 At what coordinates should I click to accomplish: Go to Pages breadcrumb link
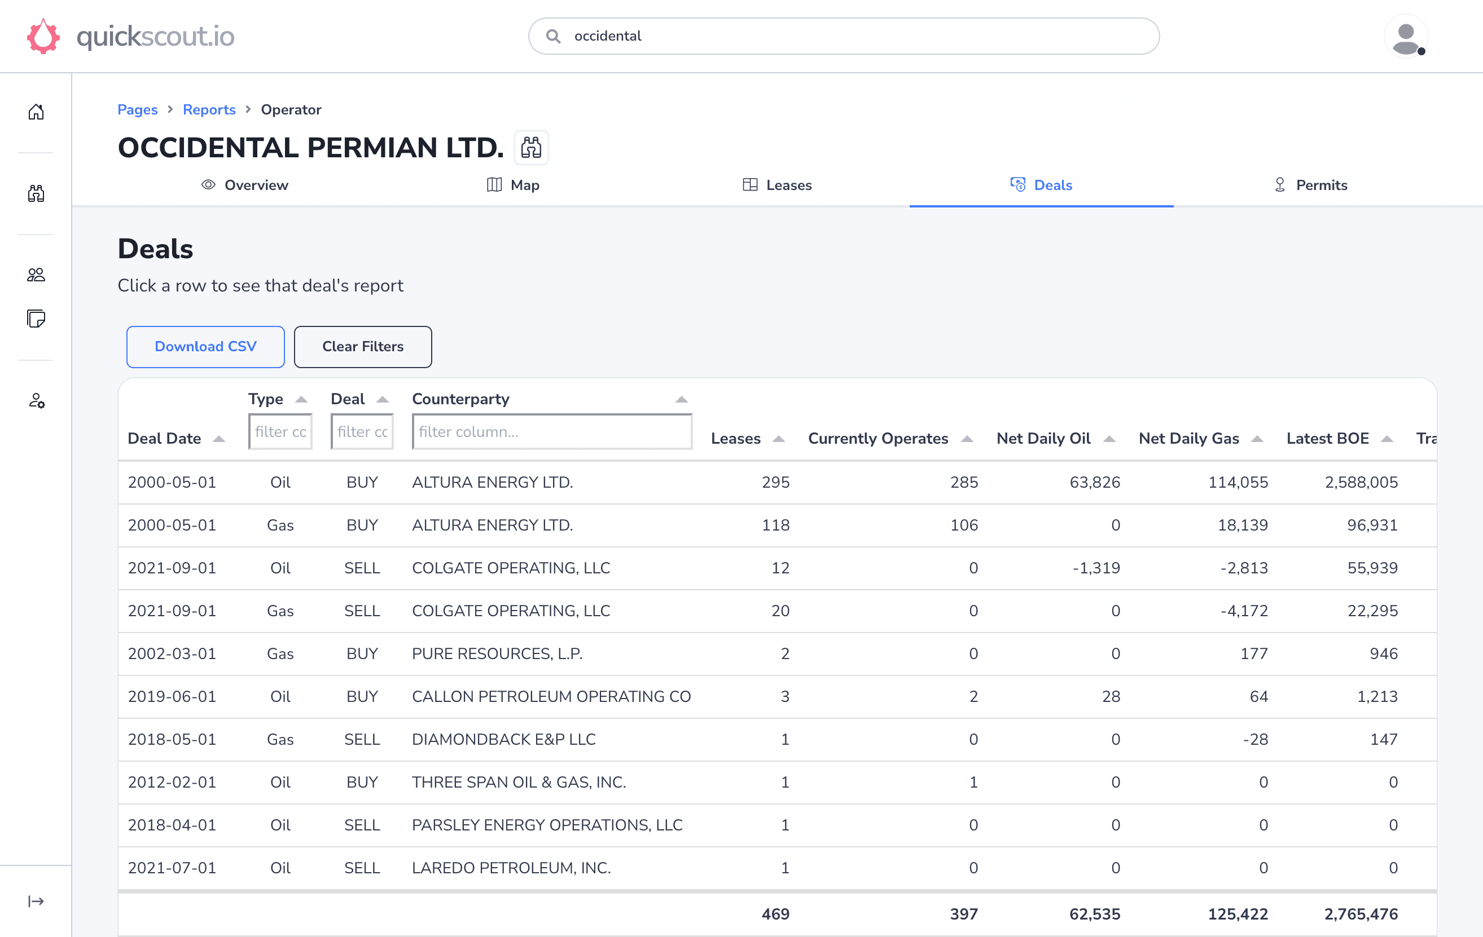coord(137,109)
